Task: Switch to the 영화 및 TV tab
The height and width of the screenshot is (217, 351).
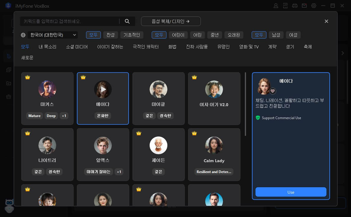Action: coord(249,47)
